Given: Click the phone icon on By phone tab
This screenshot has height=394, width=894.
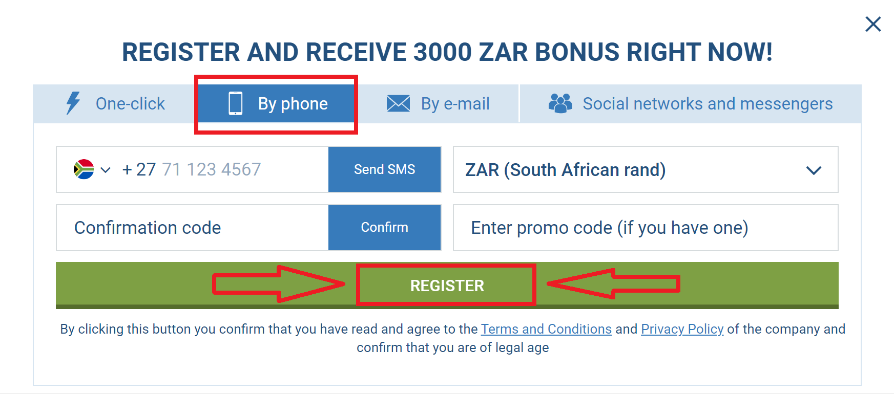Looking at the screenshot, I should click(x=236, y=103).
